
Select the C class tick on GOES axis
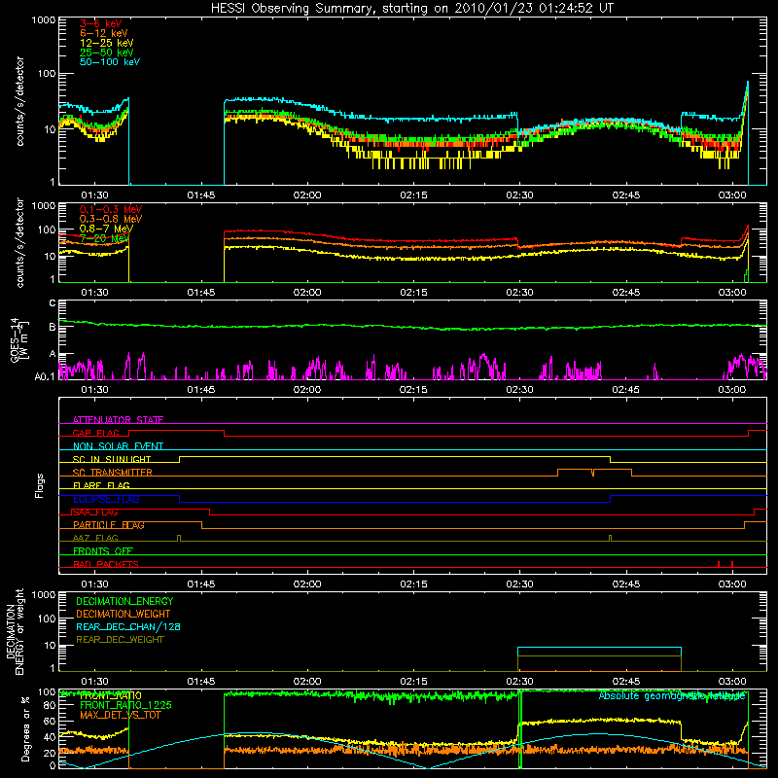pos(53,302)
